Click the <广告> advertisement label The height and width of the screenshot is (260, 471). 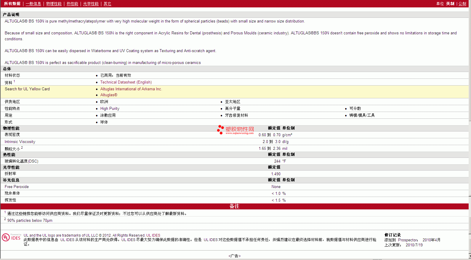click(234, 256)
